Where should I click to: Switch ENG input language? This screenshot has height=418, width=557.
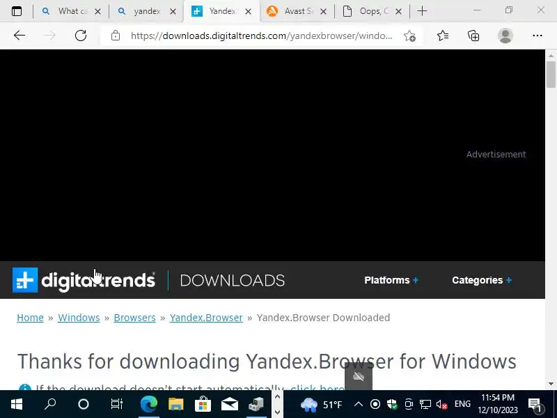(462, 404)
